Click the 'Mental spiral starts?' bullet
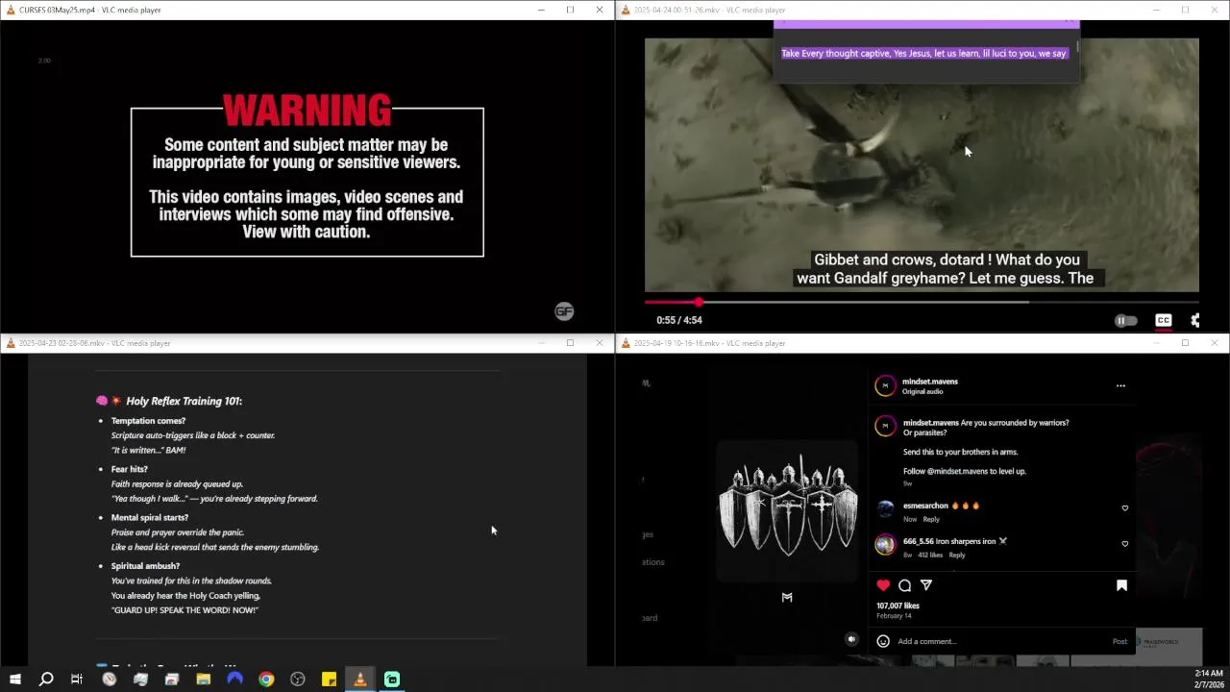The height and width of the screenshot is (692, 1230). [x=150, y=517]
